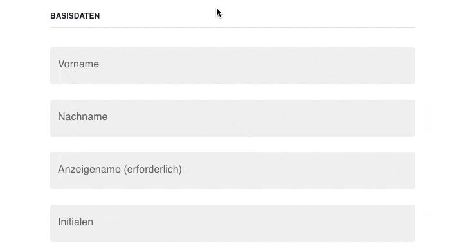This screenshot has height=244, width=463.
Task: Click center of the Vorname field
Action: coord(233,65)
